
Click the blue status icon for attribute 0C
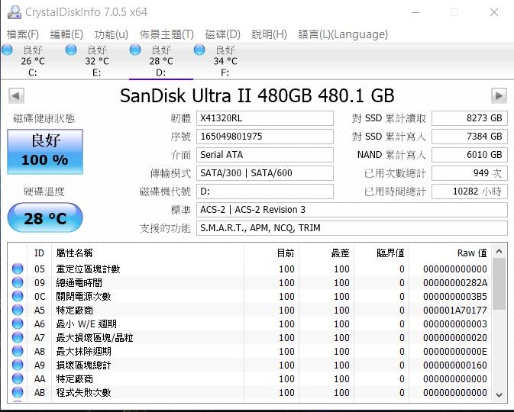tap(18, 296)
